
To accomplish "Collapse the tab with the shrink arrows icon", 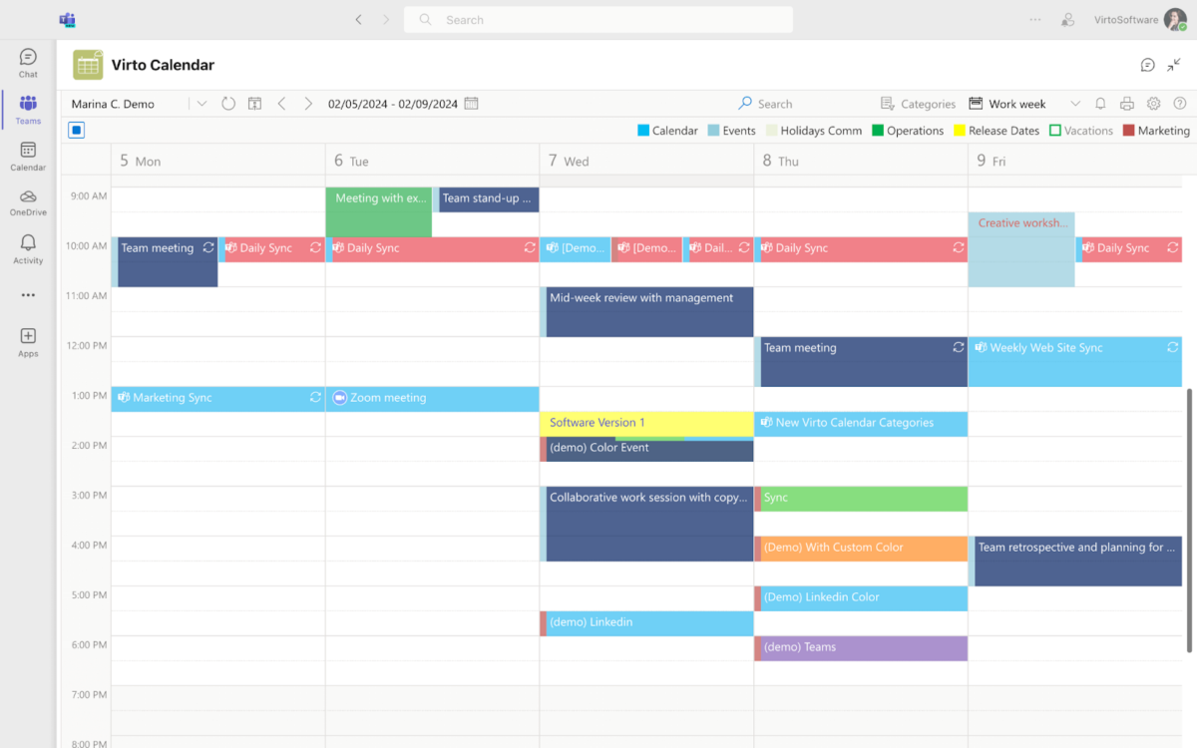I will point(1174,65).
